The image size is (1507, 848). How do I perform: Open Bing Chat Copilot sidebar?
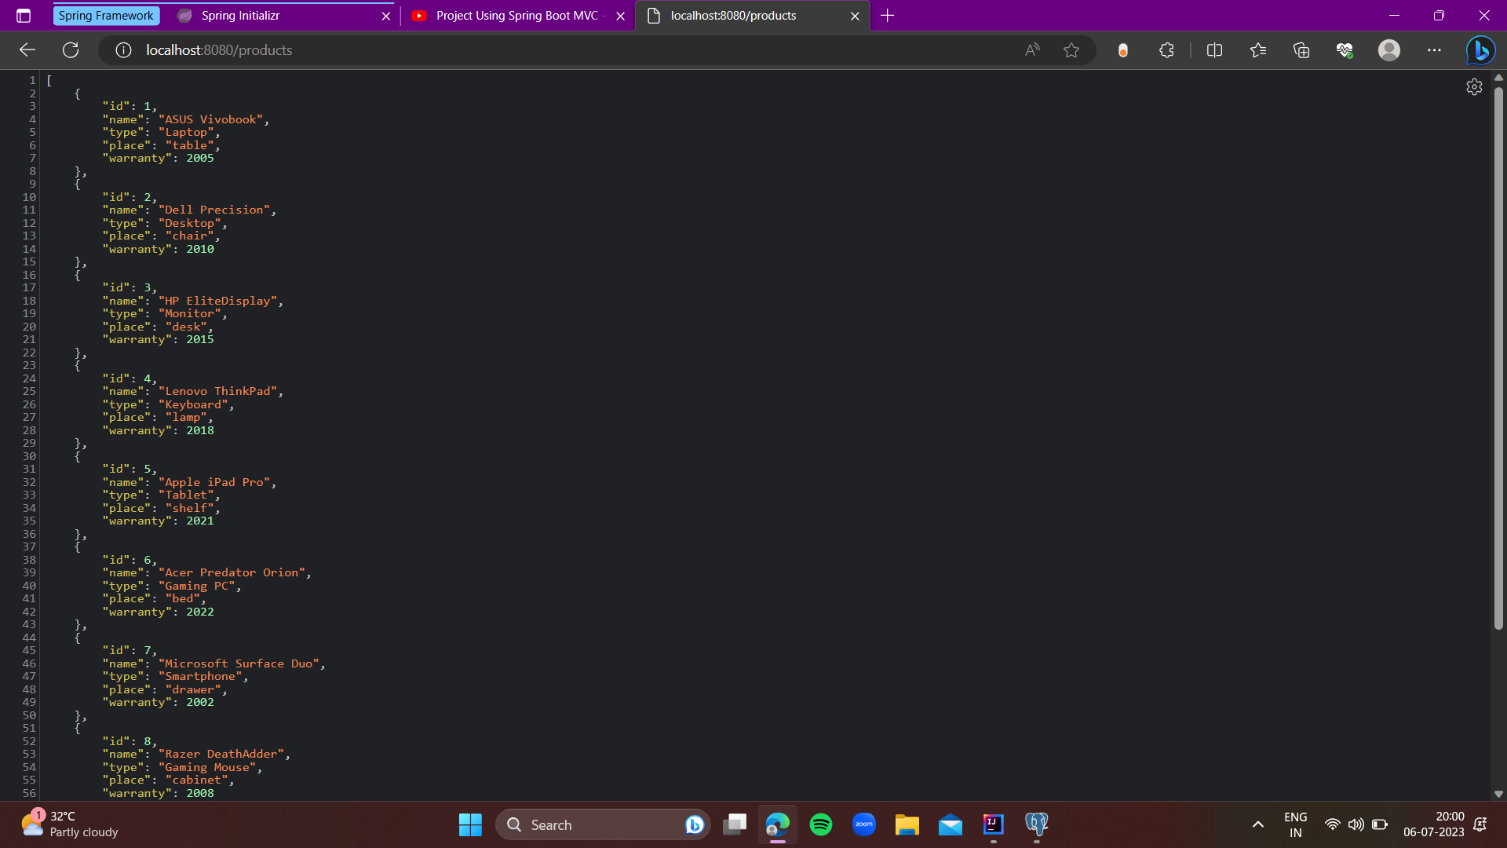pyautogui.click(x=1480, y=49)
